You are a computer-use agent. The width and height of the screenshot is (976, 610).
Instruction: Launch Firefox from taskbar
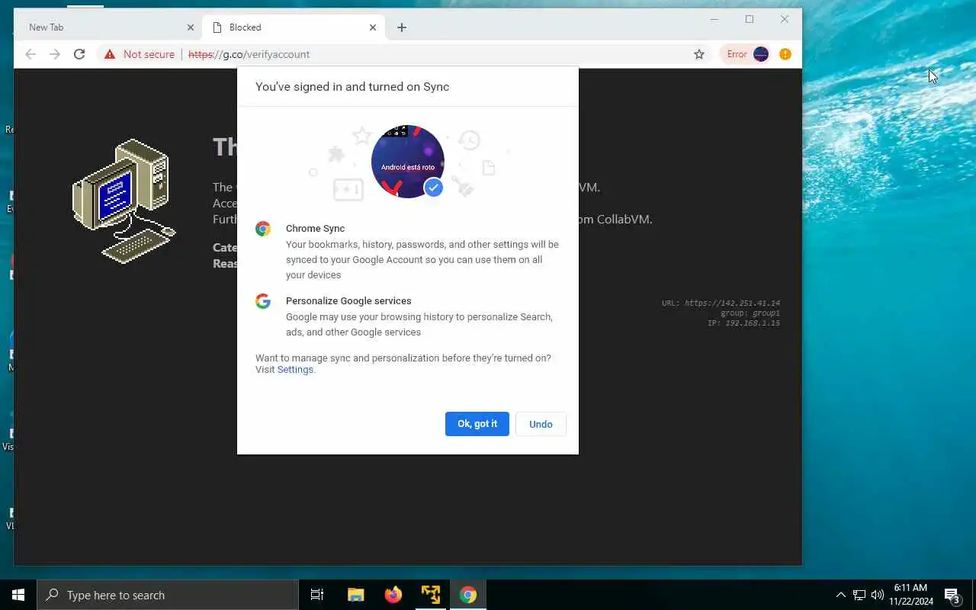coord(393,595)
